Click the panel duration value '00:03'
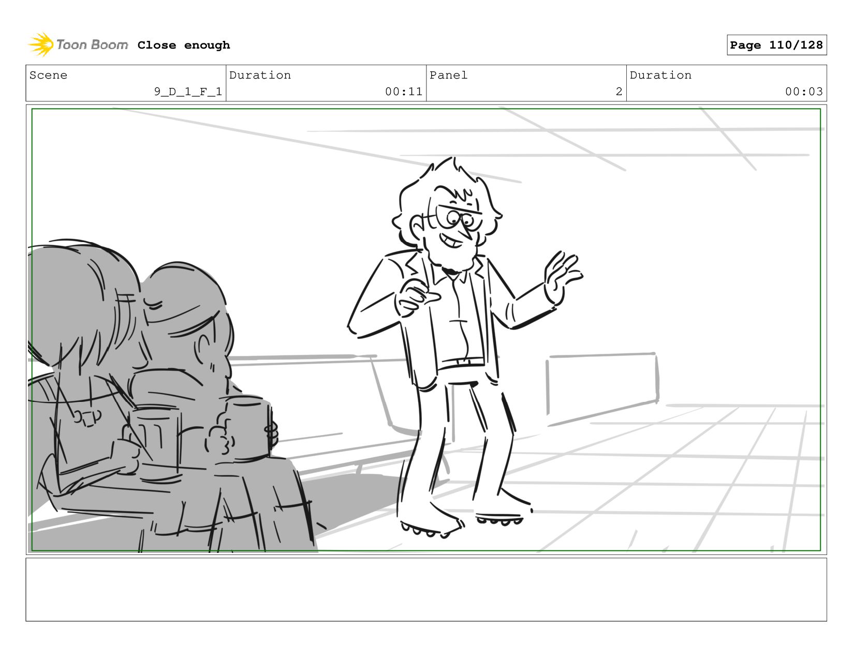The width and height of the screenshot is (853, 660). click(x=804, y=92)
